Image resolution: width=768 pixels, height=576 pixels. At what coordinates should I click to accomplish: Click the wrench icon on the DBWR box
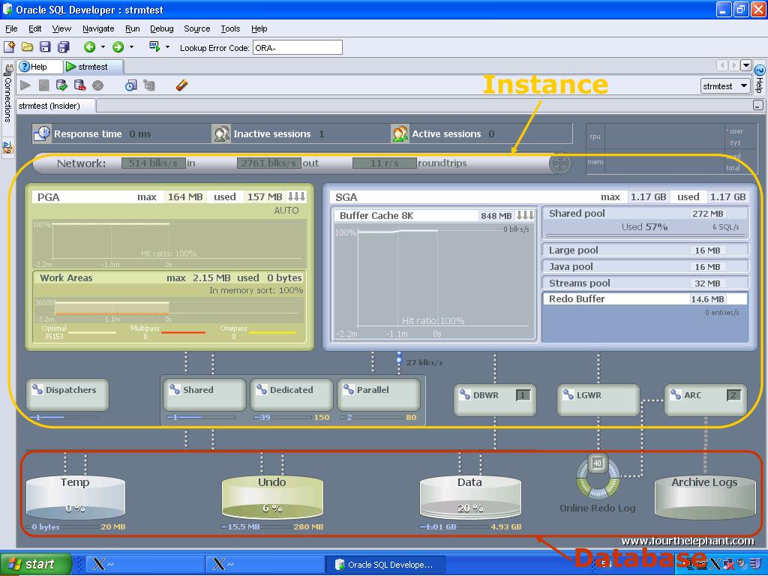[464, 394]
